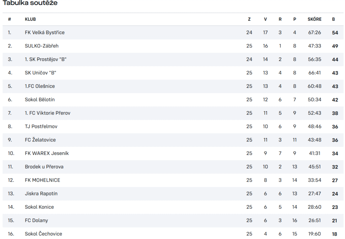The image size is (345, 239).
Task: Click the SULKO-Zábřeh team name
Action: [41, 46]
